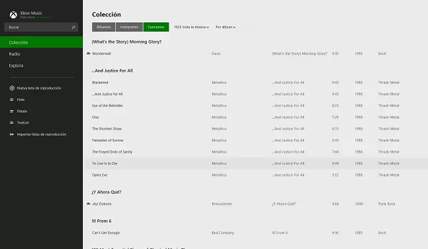
Task: Click Metallica in the Blackened row
Action: pyautogui.click(x=219, y=82)
